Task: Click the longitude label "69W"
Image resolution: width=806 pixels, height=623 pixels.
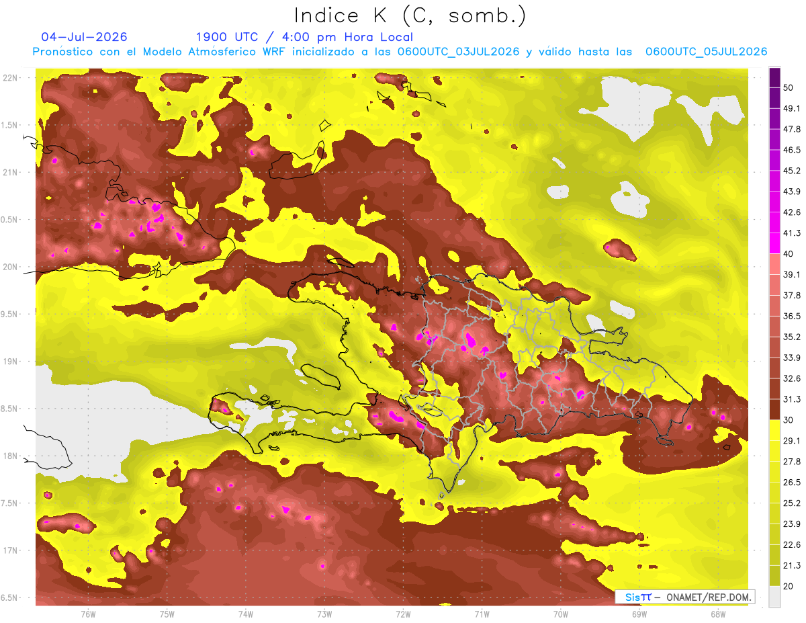Action: (639, 614)
